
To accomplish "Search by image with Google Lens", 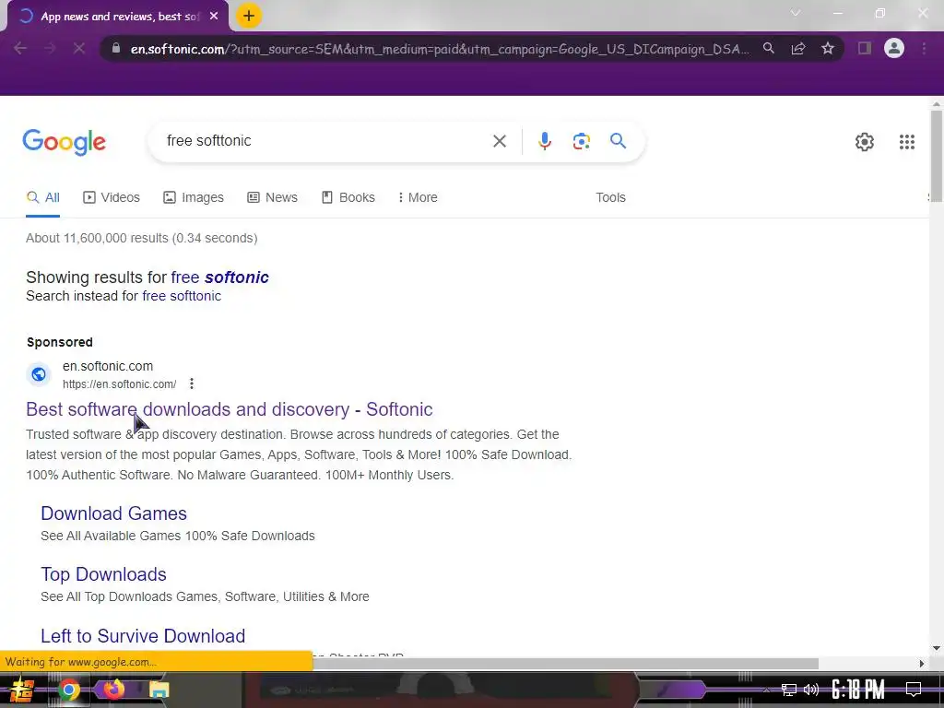I will pos(581,141).
